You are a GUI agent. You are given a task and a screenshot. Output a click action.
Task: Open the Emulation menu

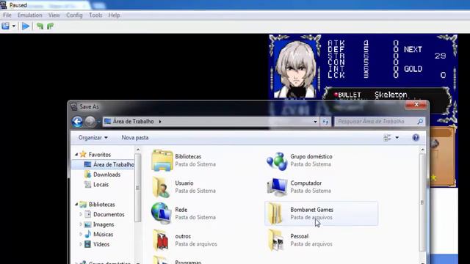[29, 15]
